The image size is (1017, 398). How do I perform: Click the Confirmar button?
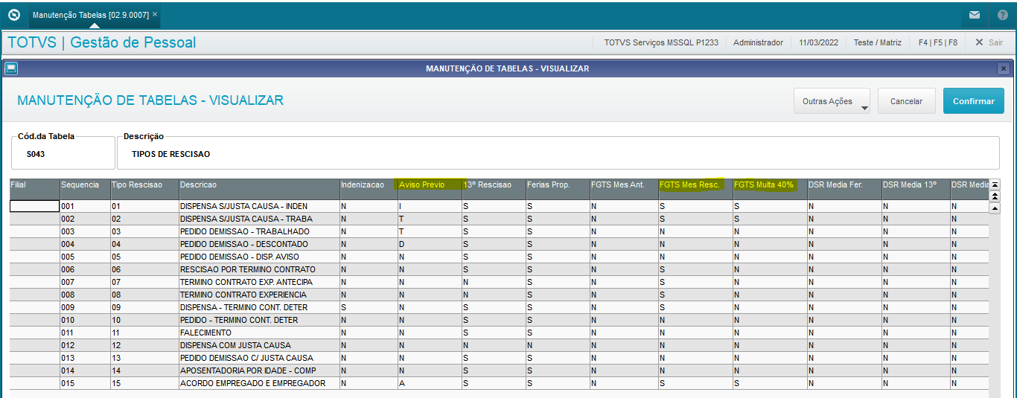pos(973,101)
